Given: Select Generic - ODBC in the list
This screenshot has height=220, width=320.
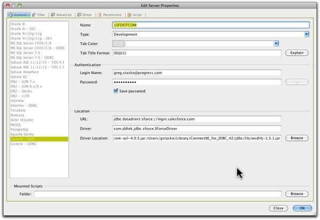Looking at the screenshot, I should (x=24, y=144).
